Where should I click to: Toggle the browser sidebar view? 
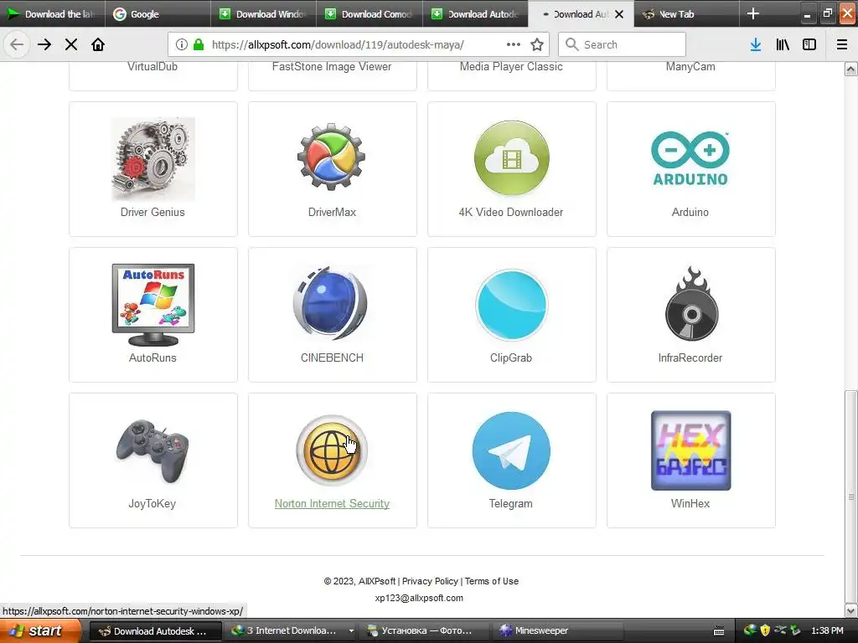click(809, 44)
